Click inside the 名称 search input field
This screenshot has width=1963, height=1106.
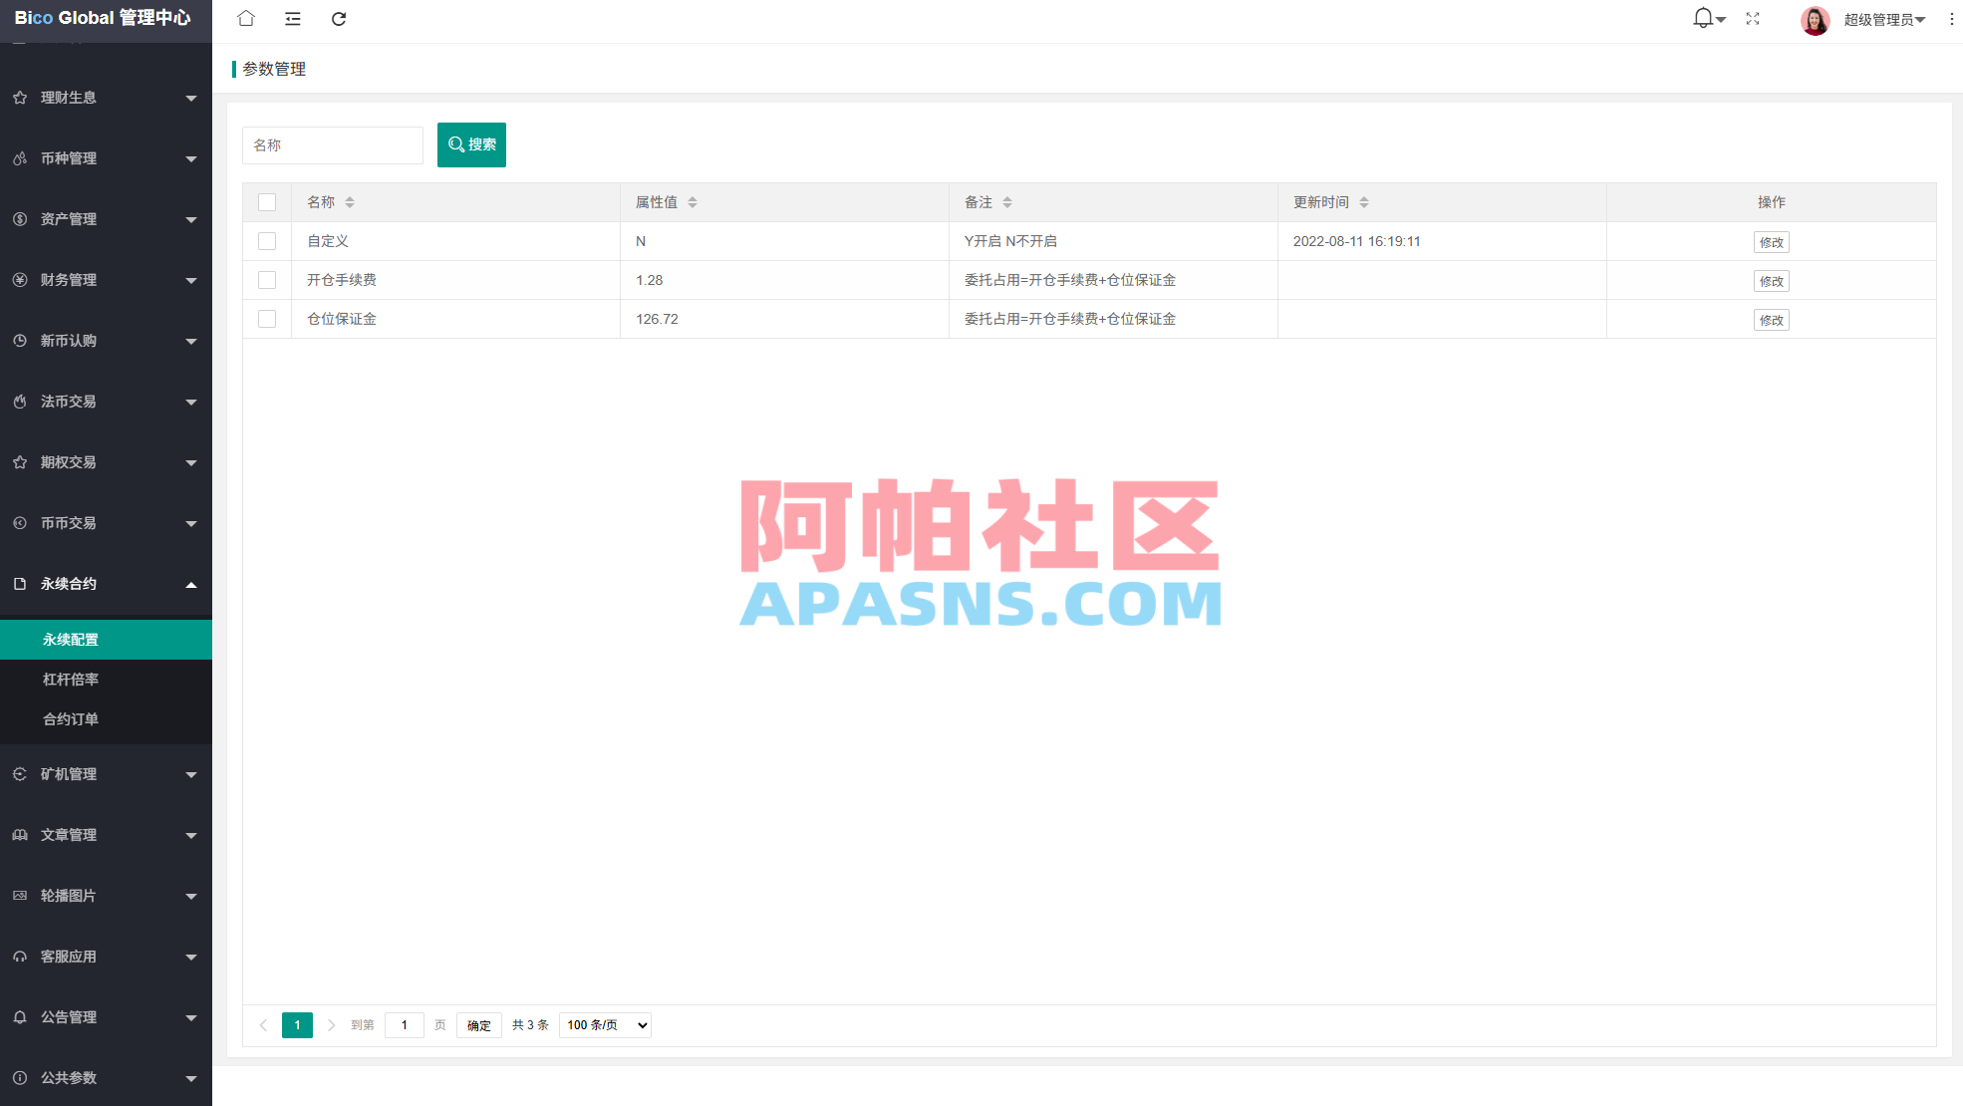coord(333,144)
